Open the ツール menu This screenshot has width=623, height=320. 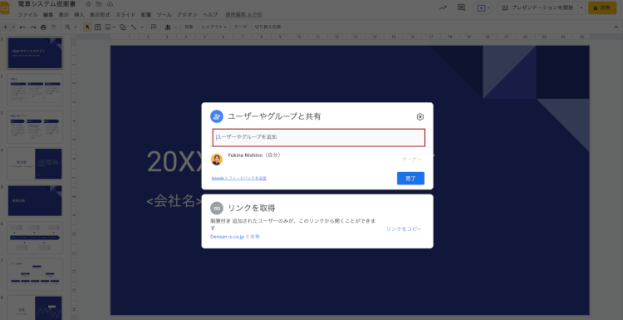[x=164, y=15]
